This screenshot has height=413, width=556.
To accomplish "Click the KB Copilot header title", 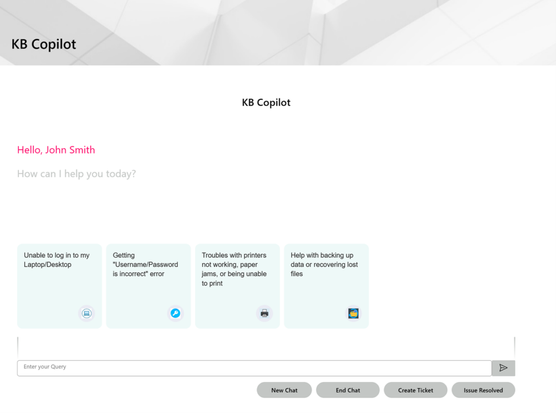I will 43,45.
